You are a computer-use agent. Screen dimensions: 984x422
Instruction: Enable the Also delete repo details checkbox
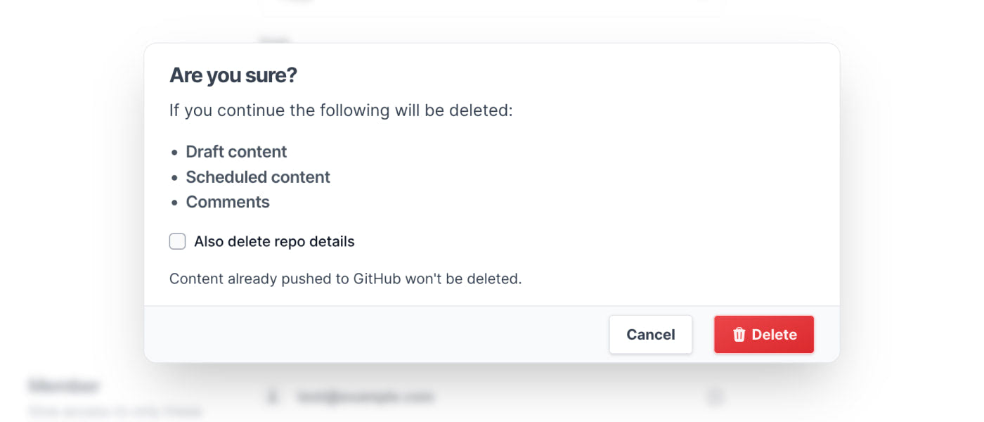[x=178, y=242]
